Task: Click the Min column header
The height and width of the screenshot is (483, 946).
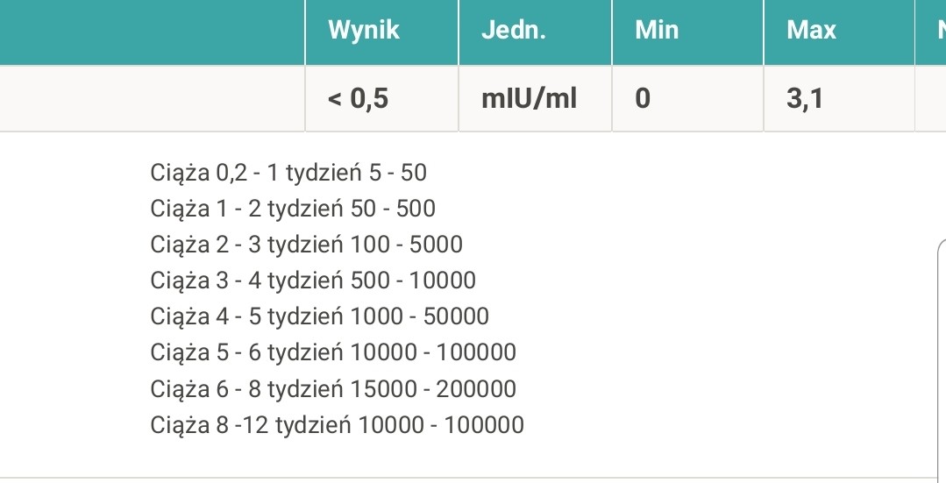Action: point(657,31)
